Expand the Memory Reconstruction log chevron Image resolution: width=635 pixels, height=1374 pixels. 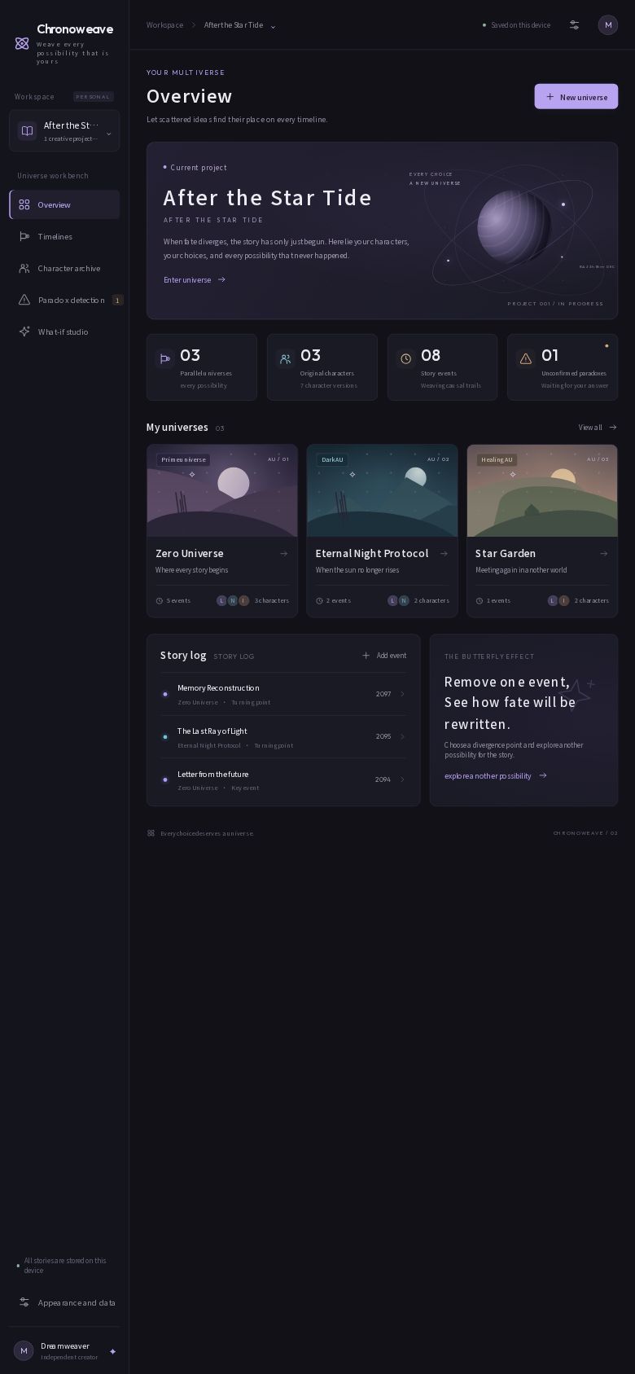[402, 695]
